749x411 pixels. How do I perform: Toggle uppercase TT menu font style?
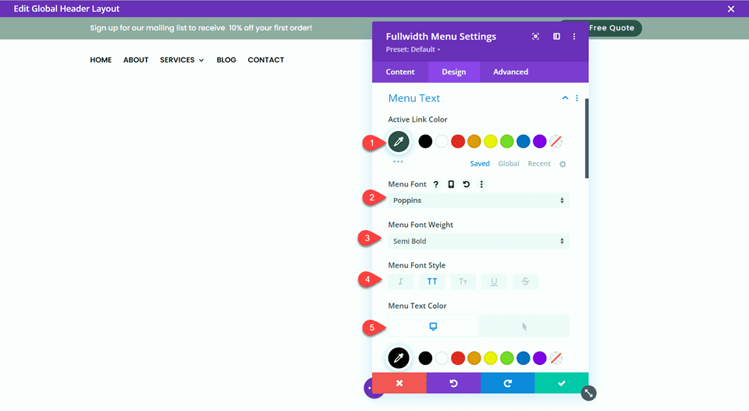(431, 282)
